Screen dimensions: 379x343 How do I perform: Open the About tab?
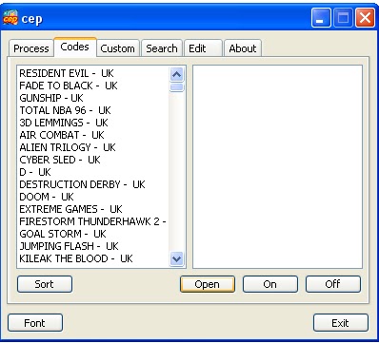[243, 48]
